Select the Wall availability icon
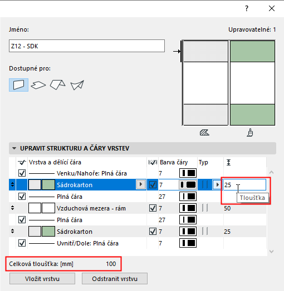This screenshot has width=284, height=291. [x=18, y=85]
